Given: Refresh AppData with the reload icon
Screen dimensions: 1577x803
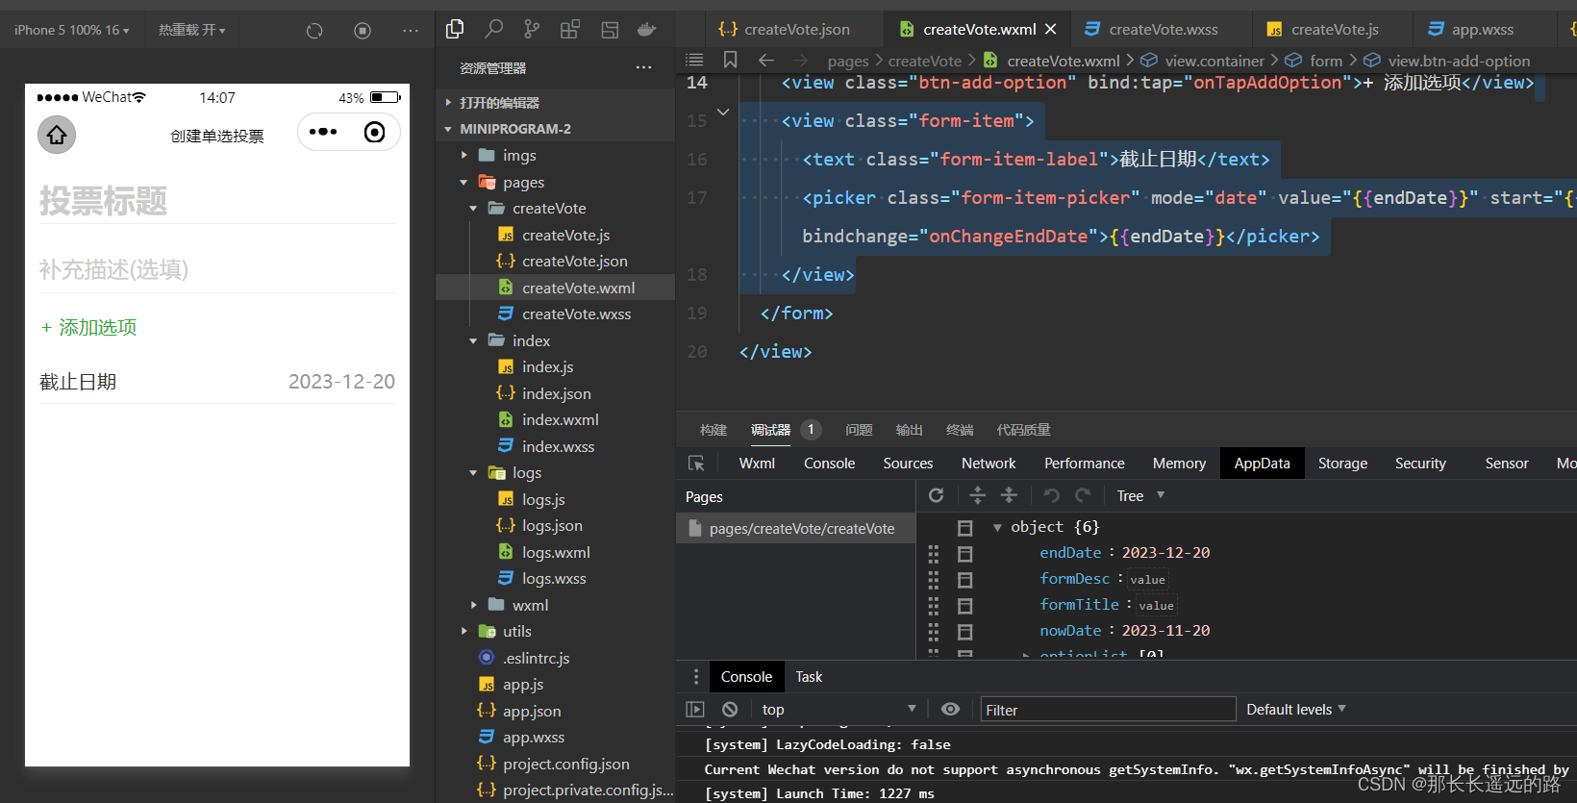Looking at the screenshot, I should pyautogui.click(x=936, y=495).
